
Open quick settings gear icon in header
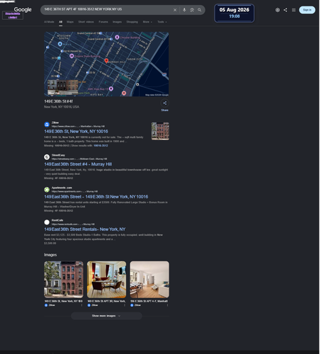pos(278,10)
